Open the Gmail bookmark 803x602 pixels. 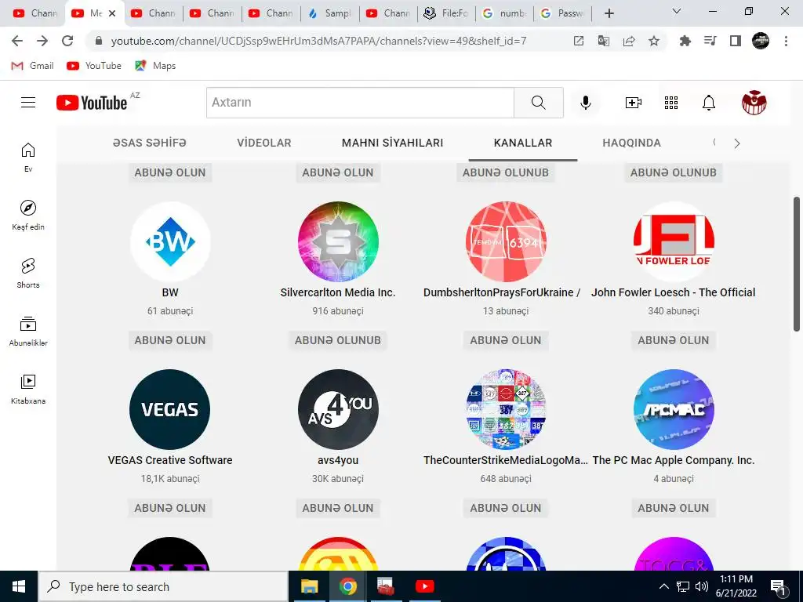pyautogui.click(x=33, y=66)
